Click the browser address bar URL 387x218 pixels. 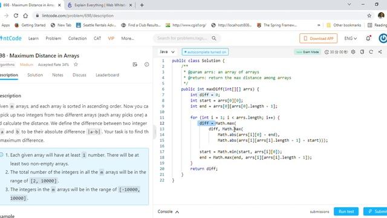pos(78,16)
